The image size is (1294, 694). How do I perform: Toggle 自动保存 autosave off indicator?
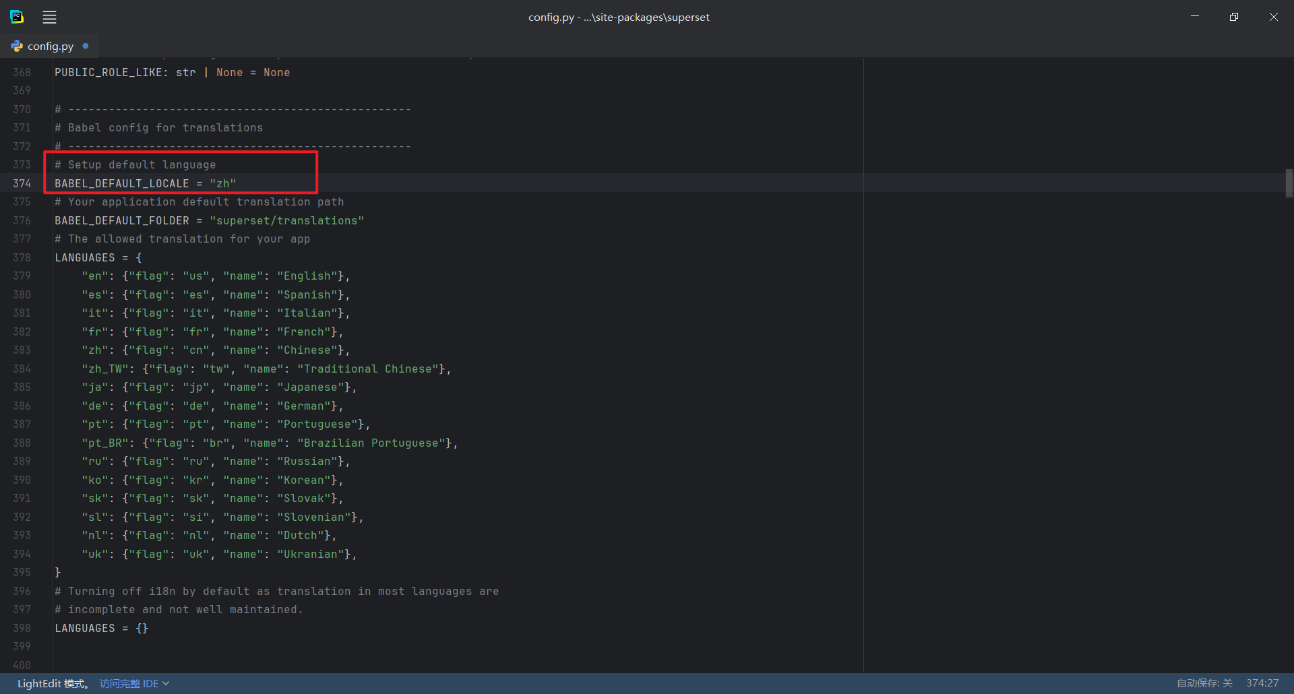pos(1205,683)
